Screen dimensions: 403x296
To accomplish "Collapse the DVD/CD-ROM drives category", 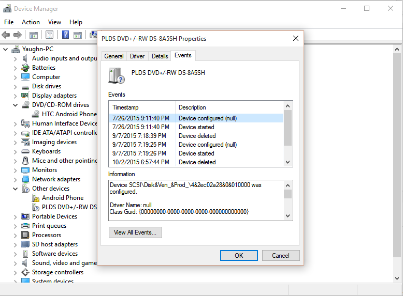I will 15,105.
